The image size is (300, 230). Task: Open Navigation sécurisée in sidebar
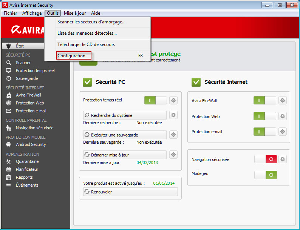click(35, 128)
